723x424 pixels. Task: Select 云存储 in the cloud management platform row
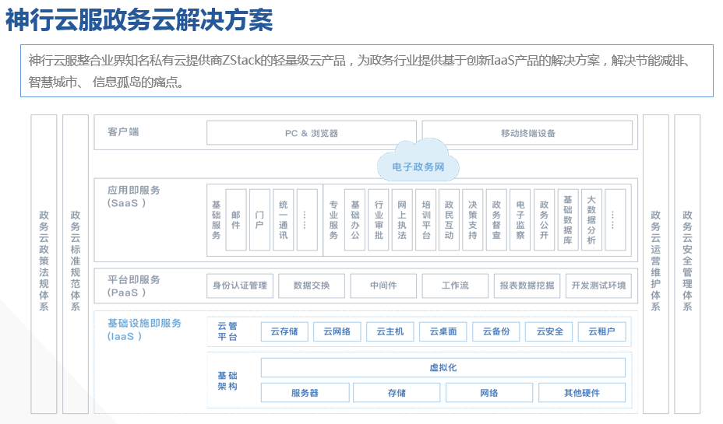pos(284,331)
